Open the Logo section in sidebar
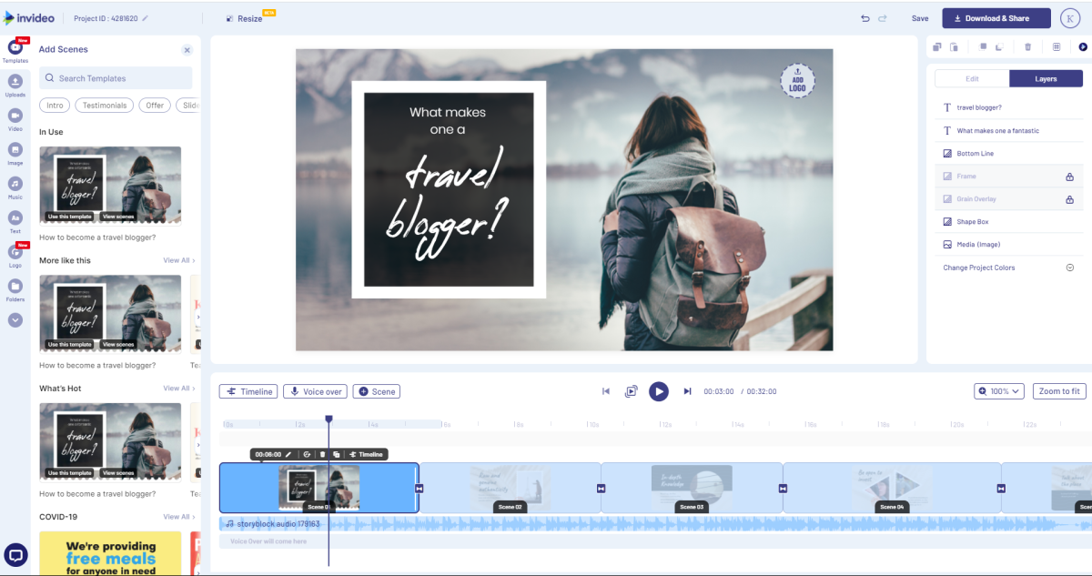 [15, 257]
